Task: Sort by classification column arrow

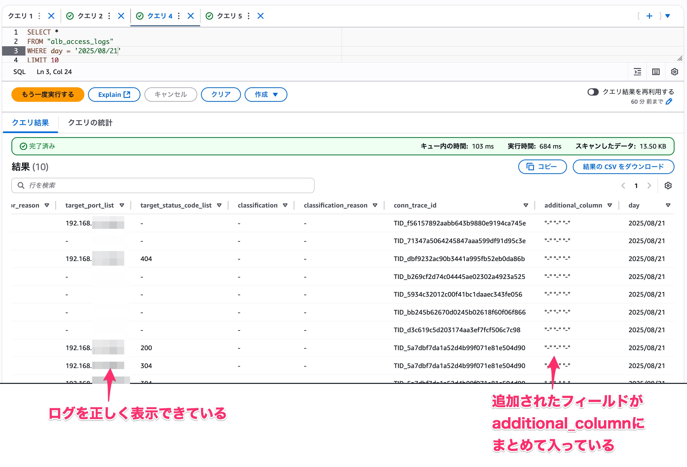Action: pos(285,205)
